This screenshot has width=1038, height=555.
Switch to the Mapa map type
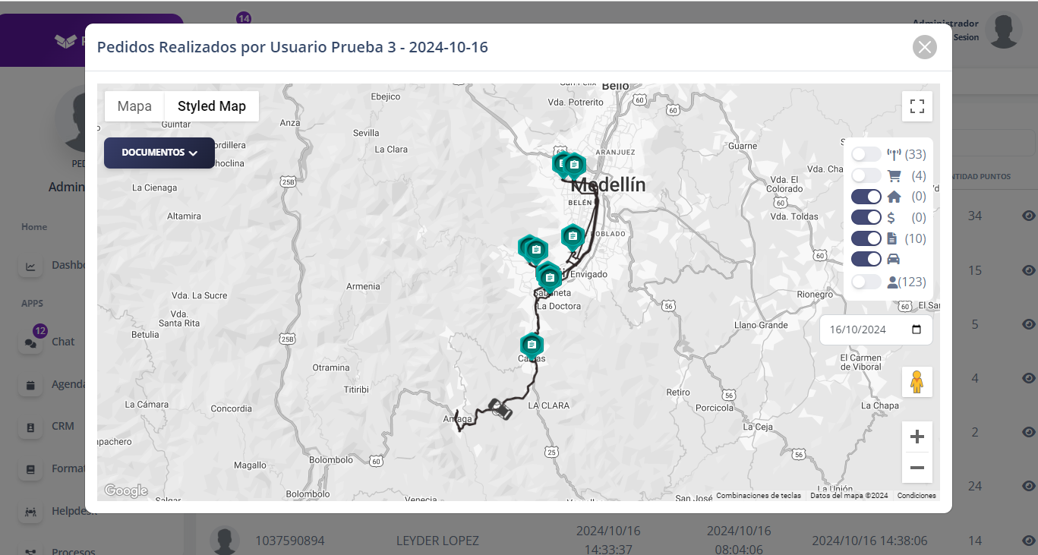[x=134, y=106]
